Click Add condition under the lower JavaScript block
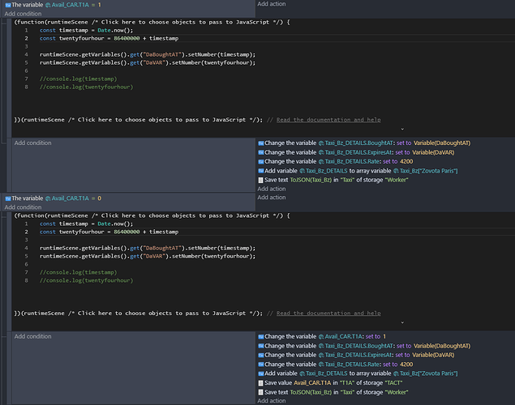Viewport: 515px width, 405px height. pyautogui.click(x=32, y=336)
